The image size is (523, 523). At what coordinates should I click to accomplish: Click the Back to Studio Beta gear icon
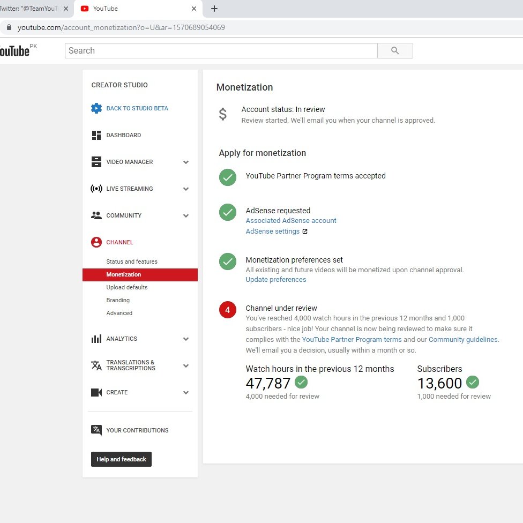[x=96, y=108]
